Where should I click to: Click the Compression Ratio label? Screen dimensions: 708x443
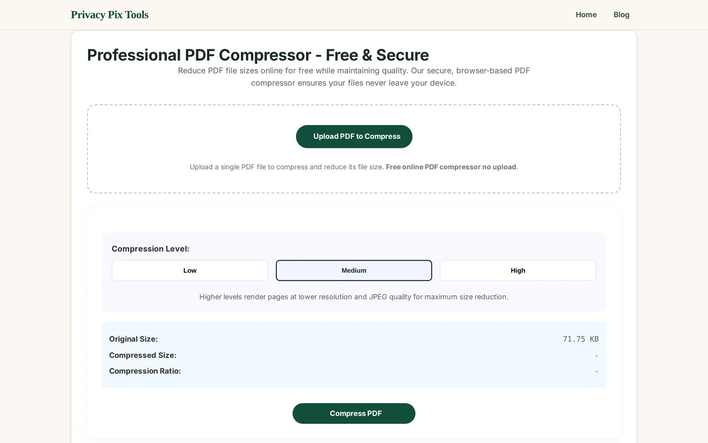(145, 371)
